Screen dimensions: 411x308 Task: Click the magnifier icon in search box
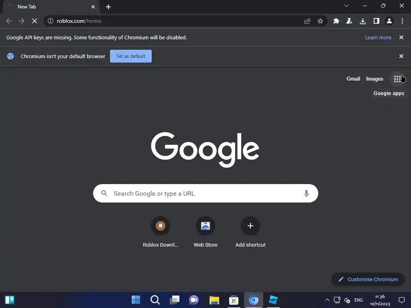coord(104,193)
